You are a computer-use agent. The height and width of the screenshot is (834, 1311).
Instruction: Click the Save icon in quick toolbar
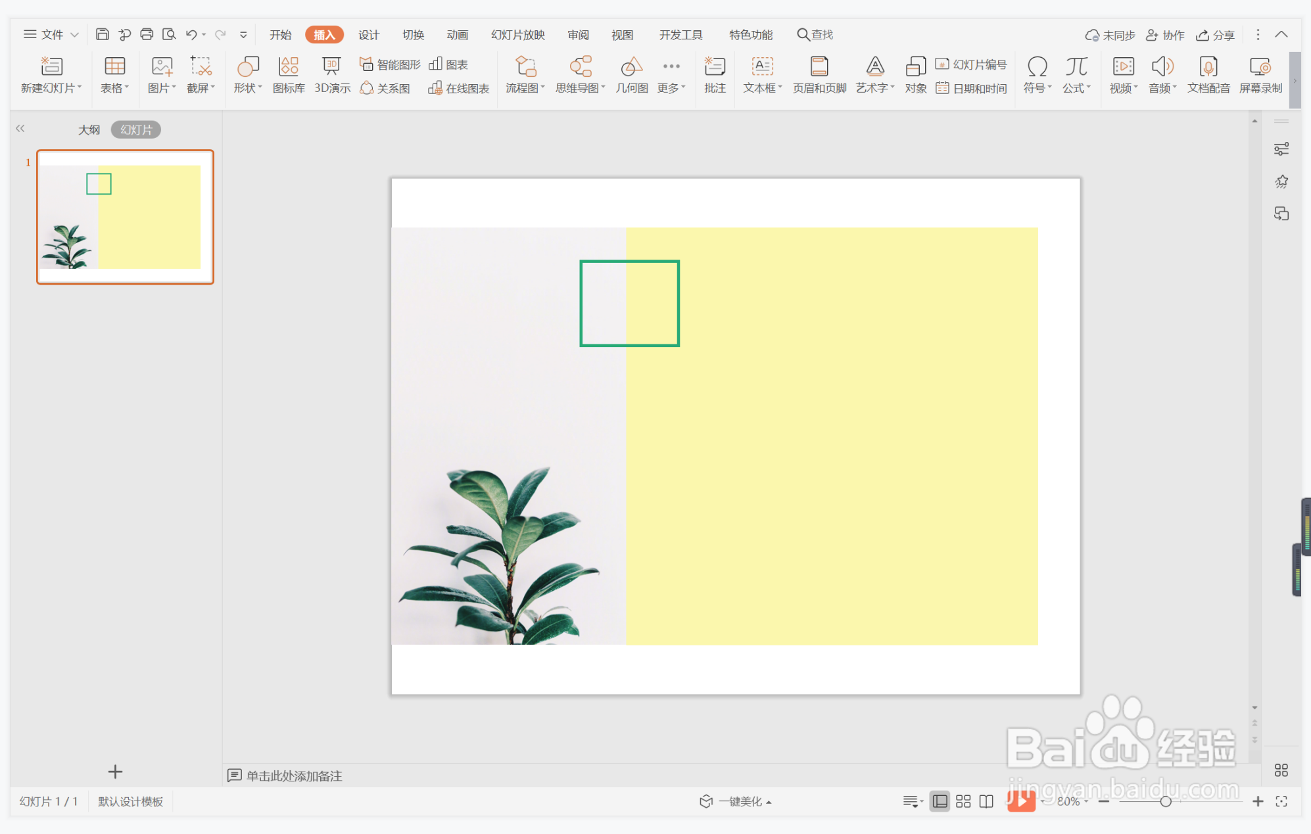tap(103, 34)
